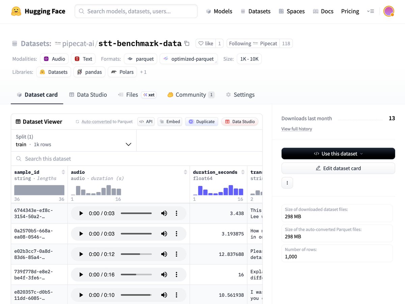
Task: Copy dataset name with the copy icon
Action: click(x=187, y=44)
